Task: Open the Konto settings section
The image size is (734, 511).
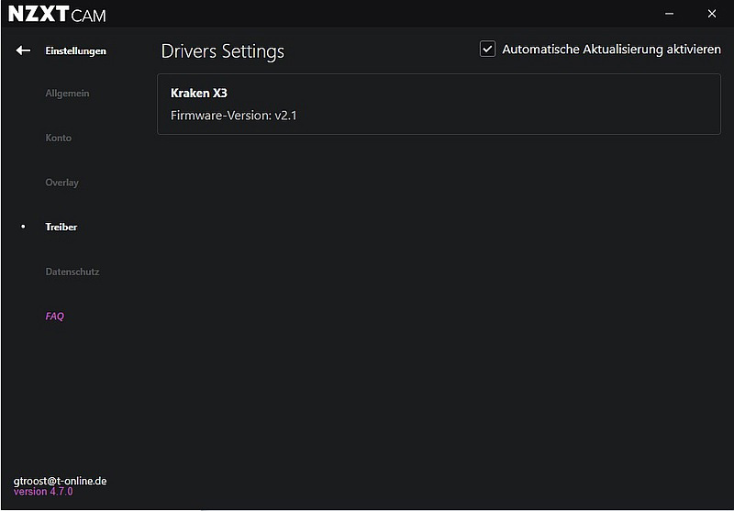Action: 59,138
